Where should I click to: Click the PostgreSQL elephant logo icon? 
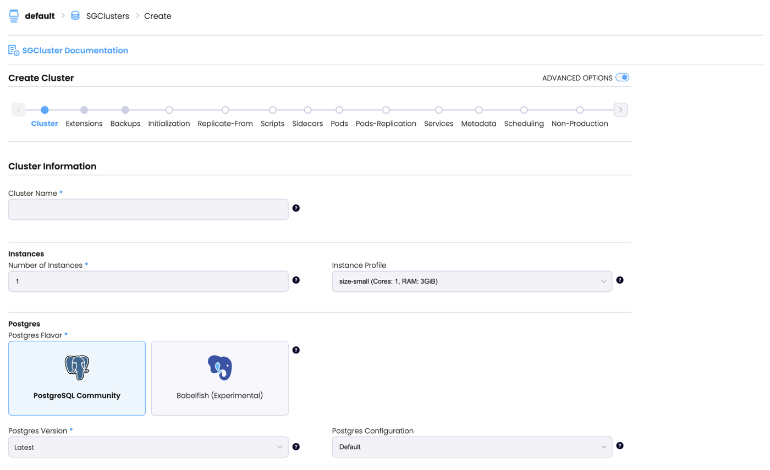click(76, 367)
